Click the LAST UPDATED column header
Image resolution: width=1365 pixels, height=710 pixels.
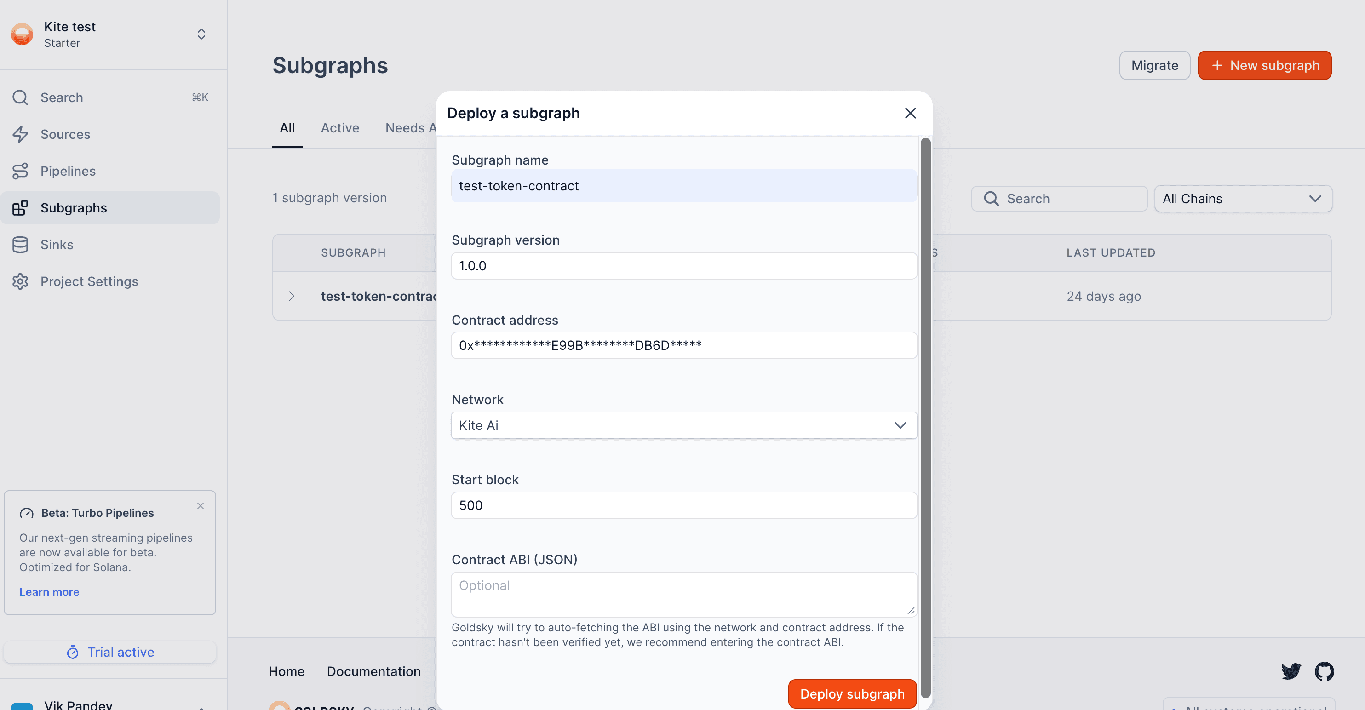click(1111, 253)
